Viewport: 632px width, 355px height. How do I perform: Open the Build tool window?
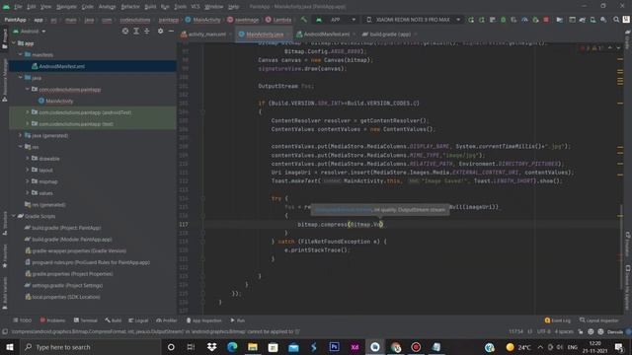click(114, 320)
